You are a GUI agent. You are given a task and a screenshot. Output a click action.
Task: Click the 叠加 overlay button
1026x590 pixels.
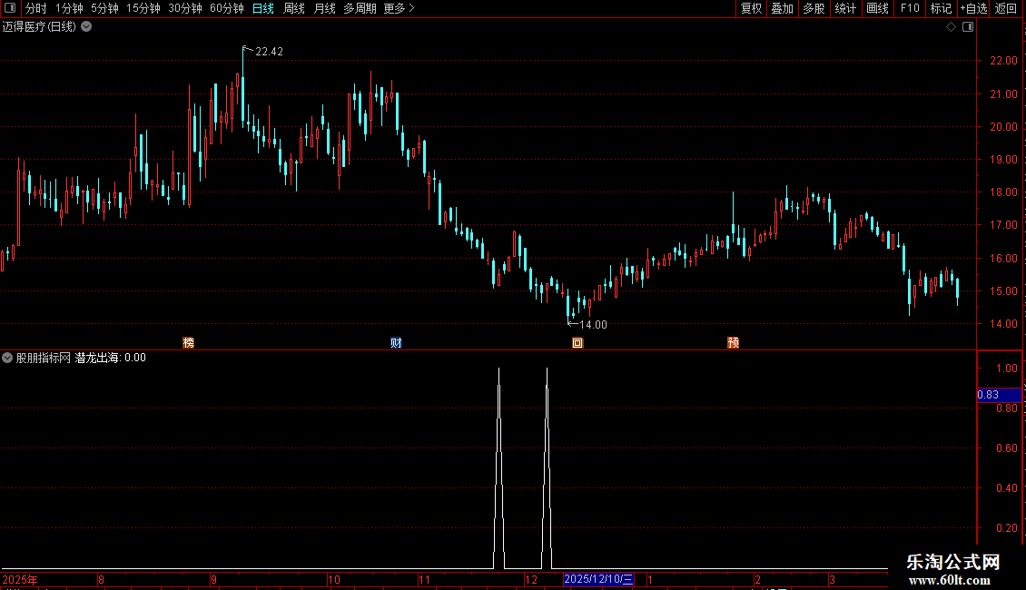point(782,8)
